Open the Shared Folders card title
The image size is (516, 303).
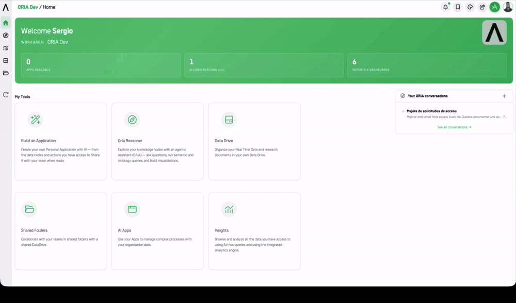(x=34, y=230)
